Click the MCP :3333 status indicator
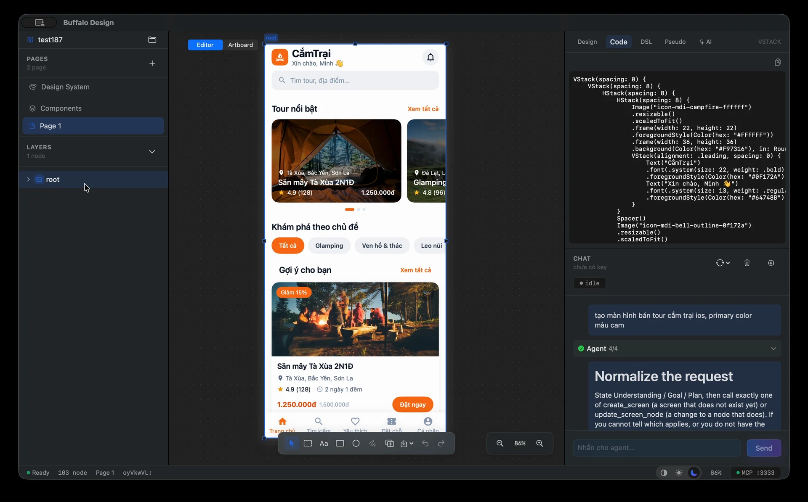808x502 pixels. [x=755, y=473]
